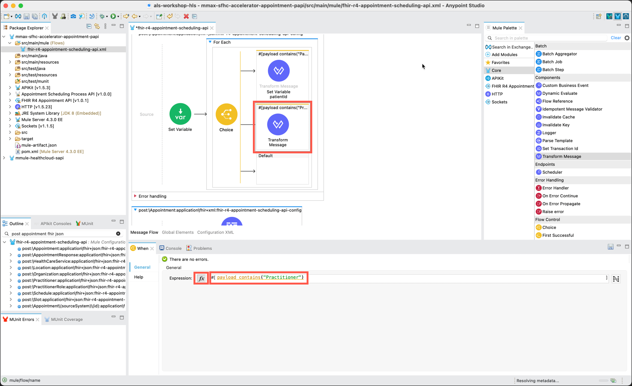Image resolution: width=632 pixels, height=386 pixels.
Task: Click Clear link in Mule Palette
Action: [616, 38]
